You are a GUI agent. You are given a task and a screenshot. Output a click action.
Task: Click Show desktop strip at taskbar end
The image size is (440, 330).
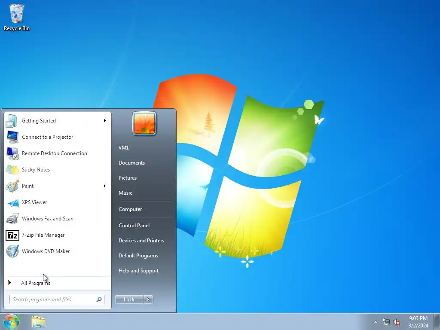[437, 321]
